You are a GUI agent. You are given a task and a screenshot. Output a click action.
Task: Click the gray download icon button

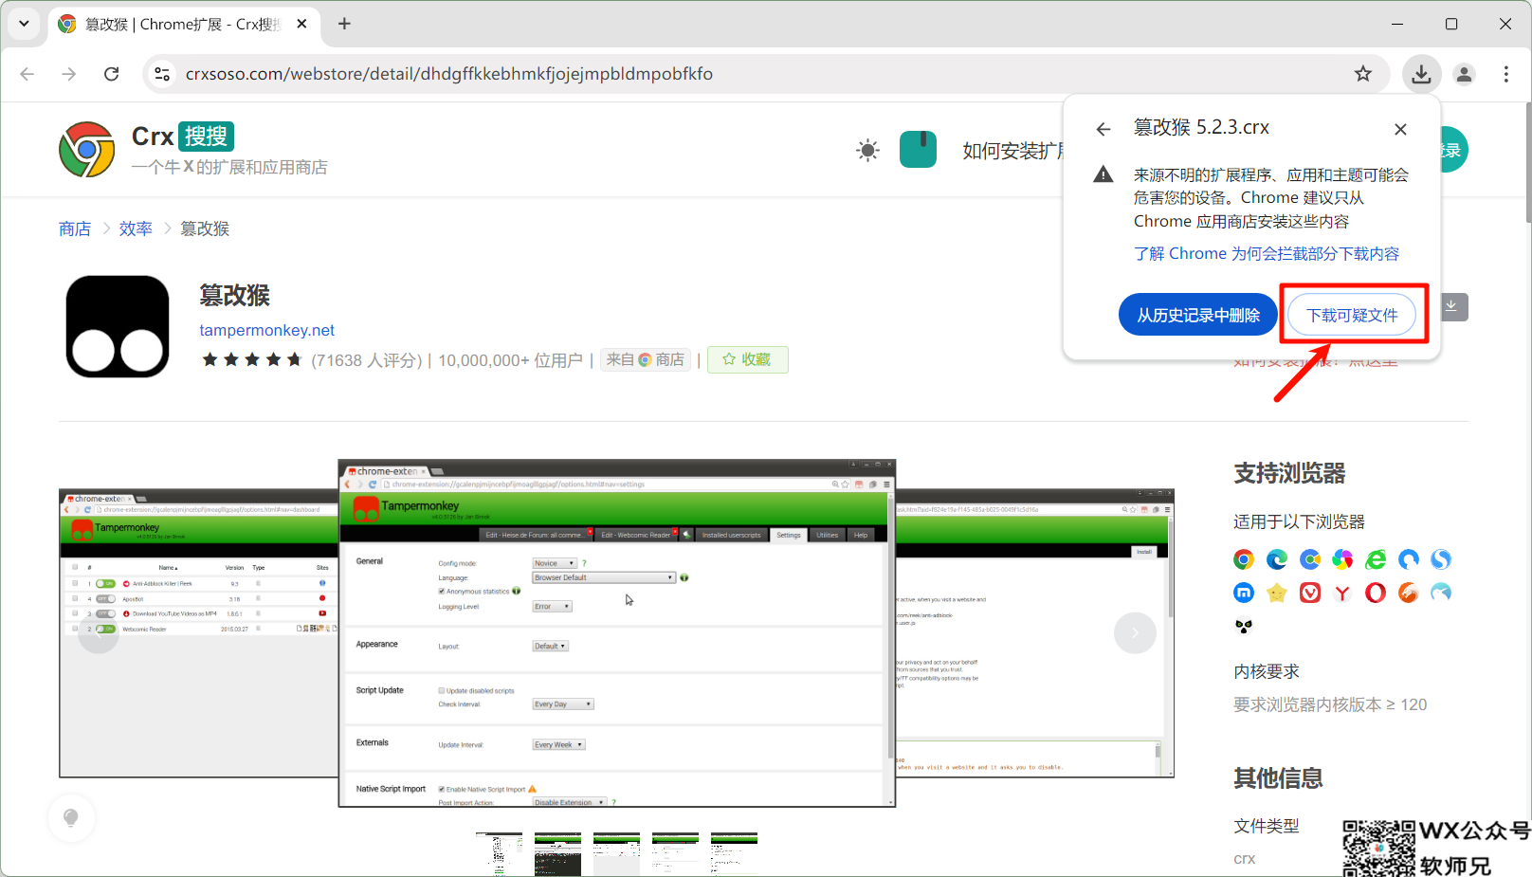[1451, 306]
